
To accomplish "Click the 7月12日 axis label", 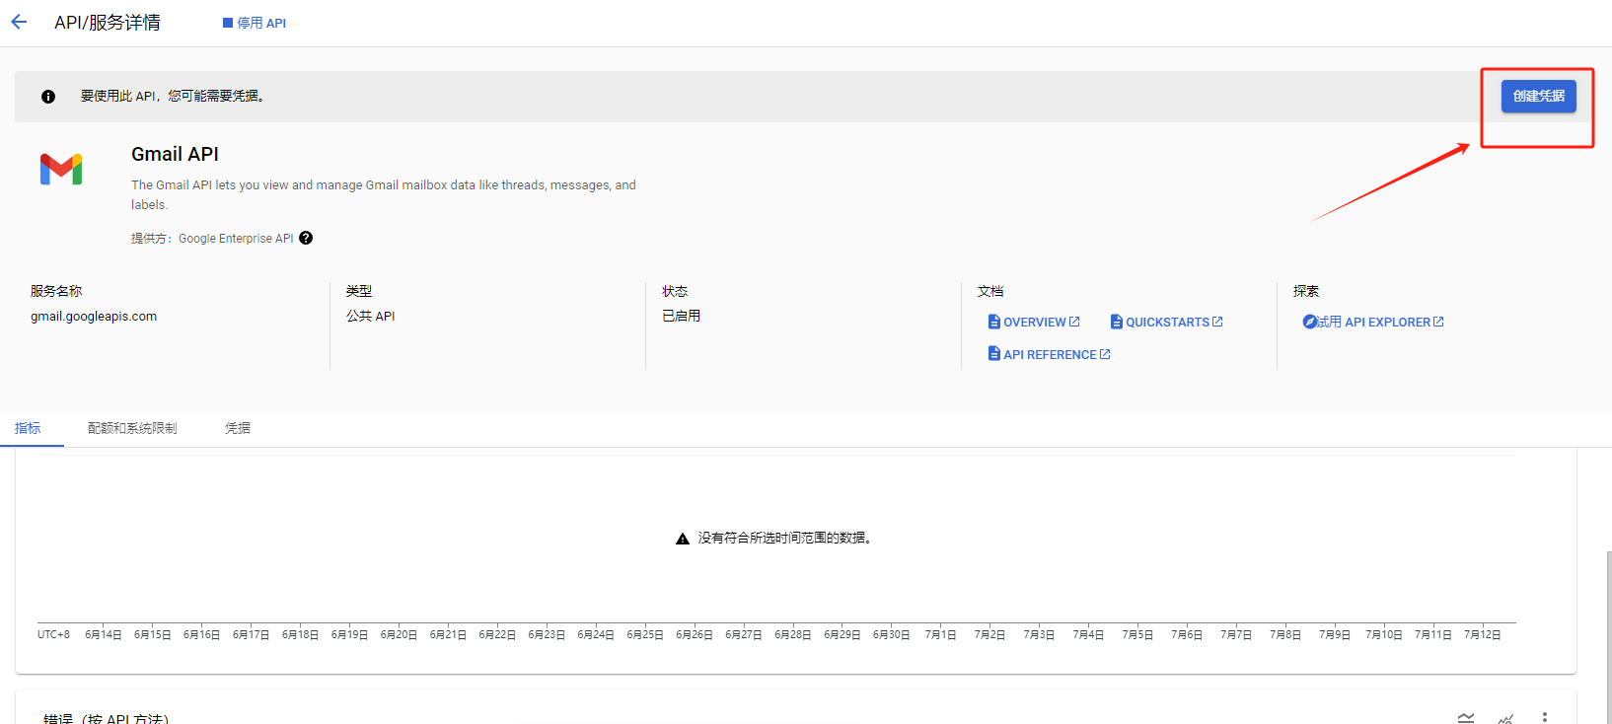I will (x=1482, y=634).
